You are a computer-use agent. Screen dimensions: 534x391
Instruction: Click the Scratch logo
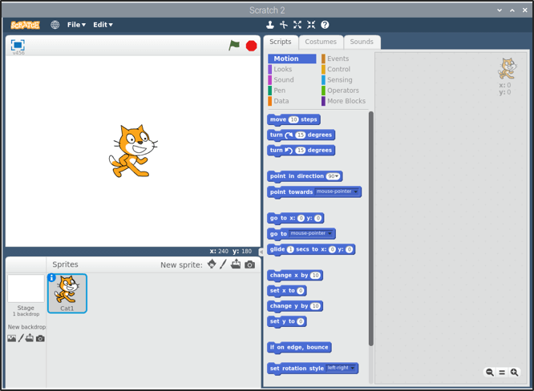[x=25, y=25]
